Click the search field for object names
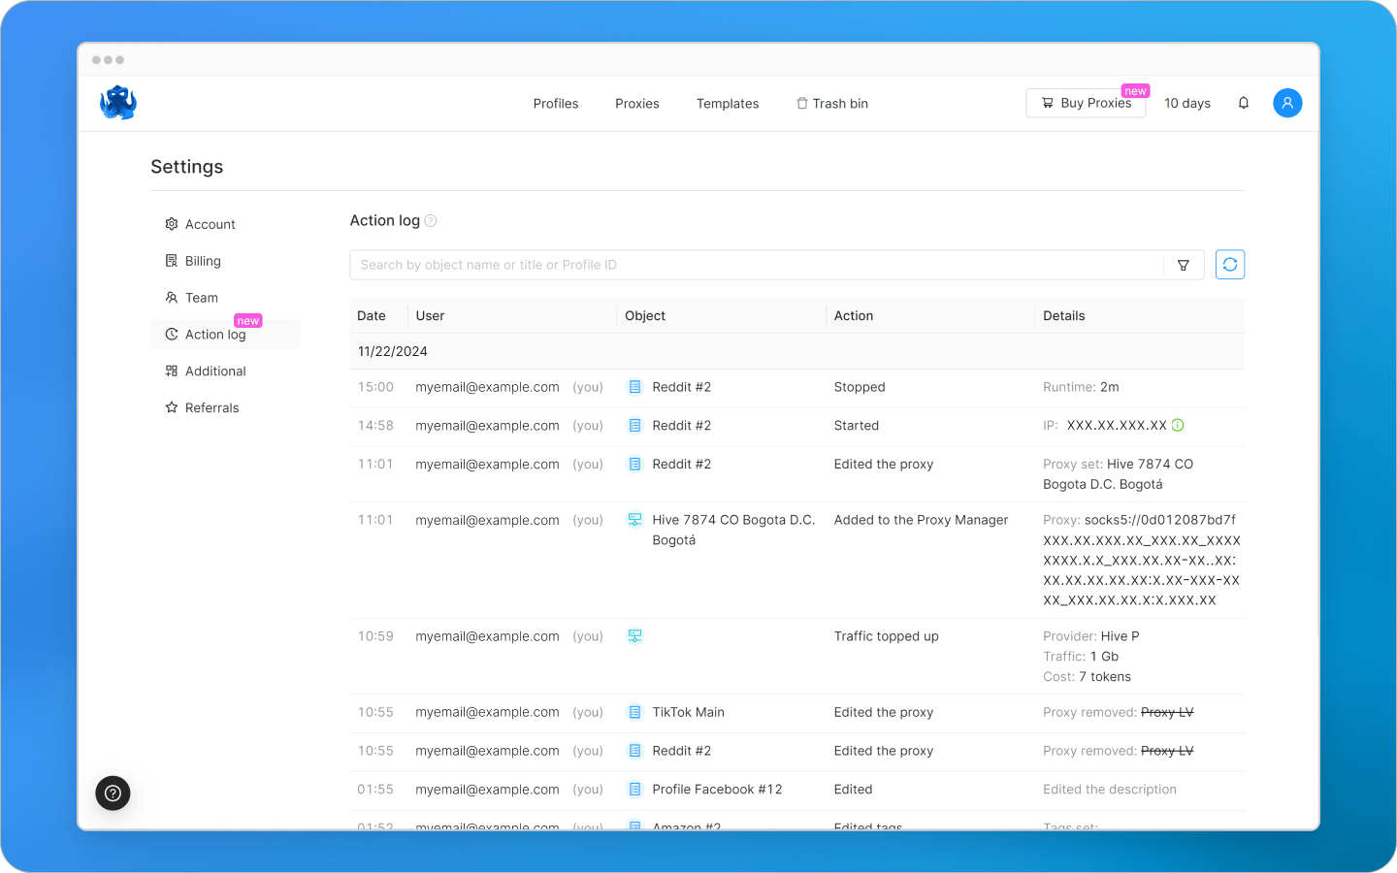The height and width of the screenshot is (873, 1397). (x=679, y=264)
